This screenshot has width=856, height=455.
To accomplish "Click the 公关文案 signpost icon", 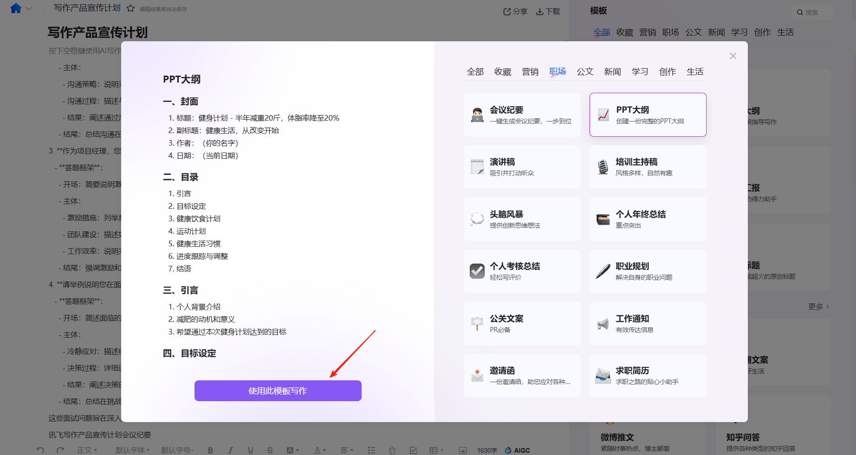I will (477, 323).
